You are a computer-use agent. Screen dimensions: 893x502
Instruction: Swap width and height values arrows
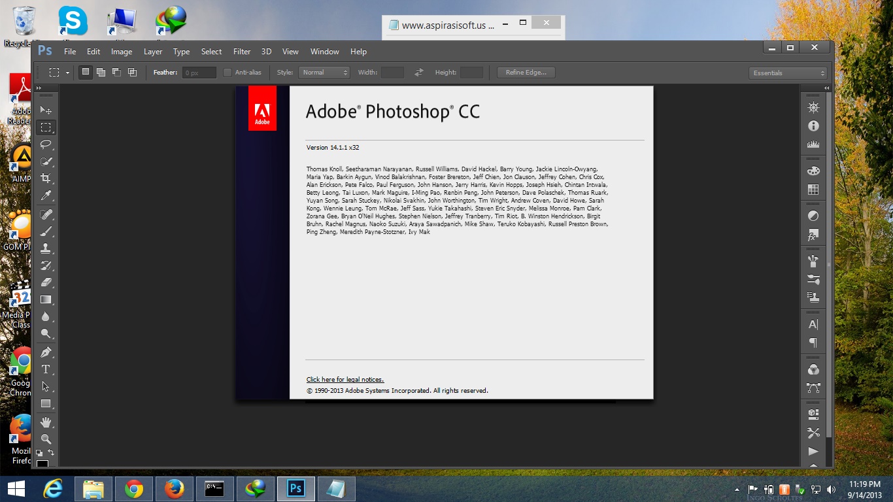coord(419,73)
